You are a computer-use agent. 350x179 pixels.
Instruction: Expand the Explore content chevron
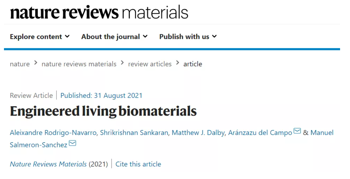[67, 36]
